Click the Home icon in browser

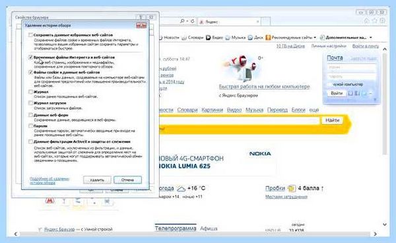[x=367, y=21]
